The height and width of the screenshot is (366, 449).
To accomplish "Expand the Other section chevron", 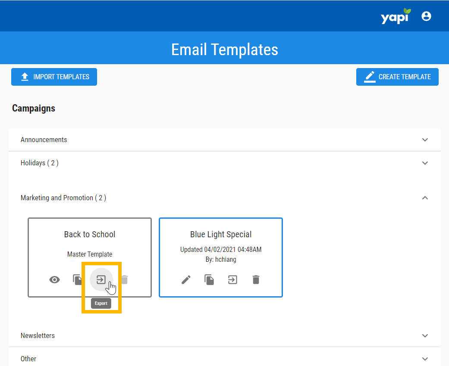I will (x=425, y=359).
